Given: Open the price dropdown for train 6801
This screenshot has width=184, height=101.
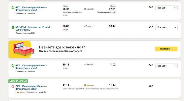Looking at the screenshot, I should 166,8.
